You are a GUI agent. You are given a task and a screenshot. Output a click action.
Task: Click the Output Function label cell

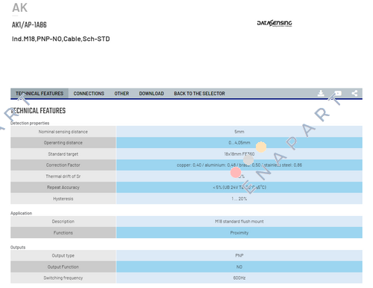(x=63, y=266)
